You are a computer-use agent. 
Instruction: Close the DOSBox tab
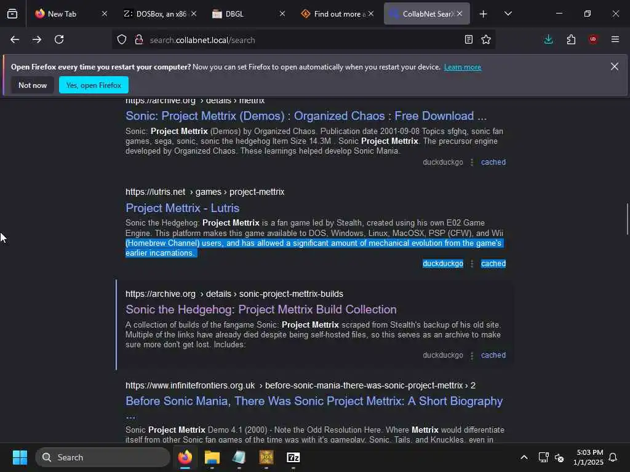(194, 14)
